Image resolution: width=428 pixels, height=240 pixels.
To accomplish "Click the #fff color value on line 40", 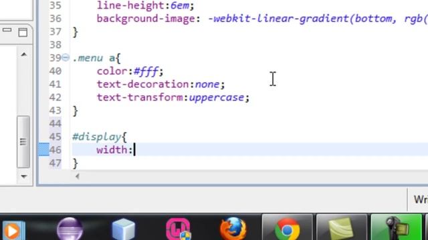I will (146, 71).
